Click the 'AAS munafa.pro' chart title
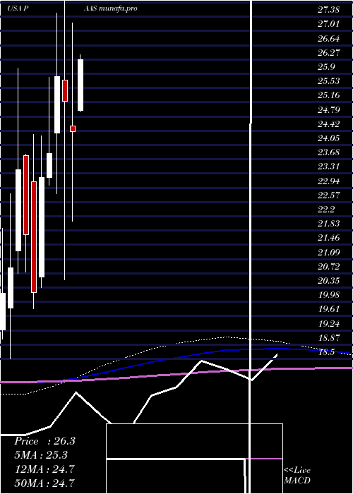This screenshot has height=494, width=353. [110, 8]
